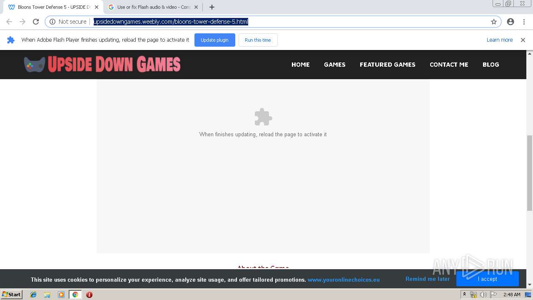
Task: Close the Bloons Tower Defense 5 tab
Action: point(97,7)
